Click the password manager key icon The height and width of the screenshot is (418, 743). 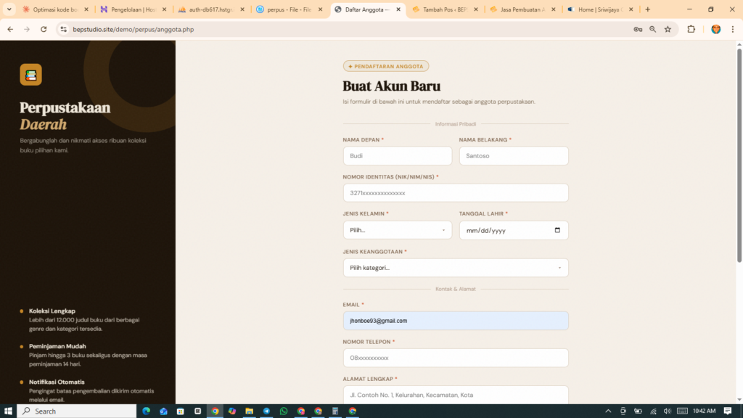click(637, 29)
